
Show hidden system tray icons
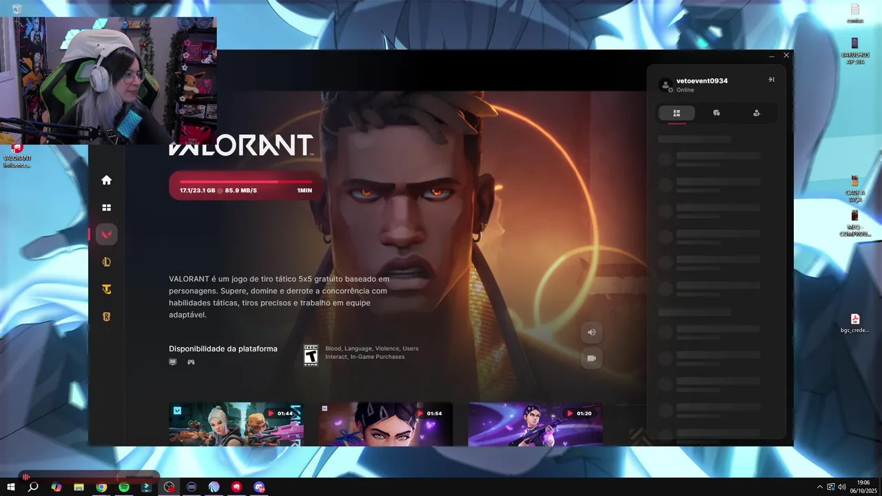[819, 487]
